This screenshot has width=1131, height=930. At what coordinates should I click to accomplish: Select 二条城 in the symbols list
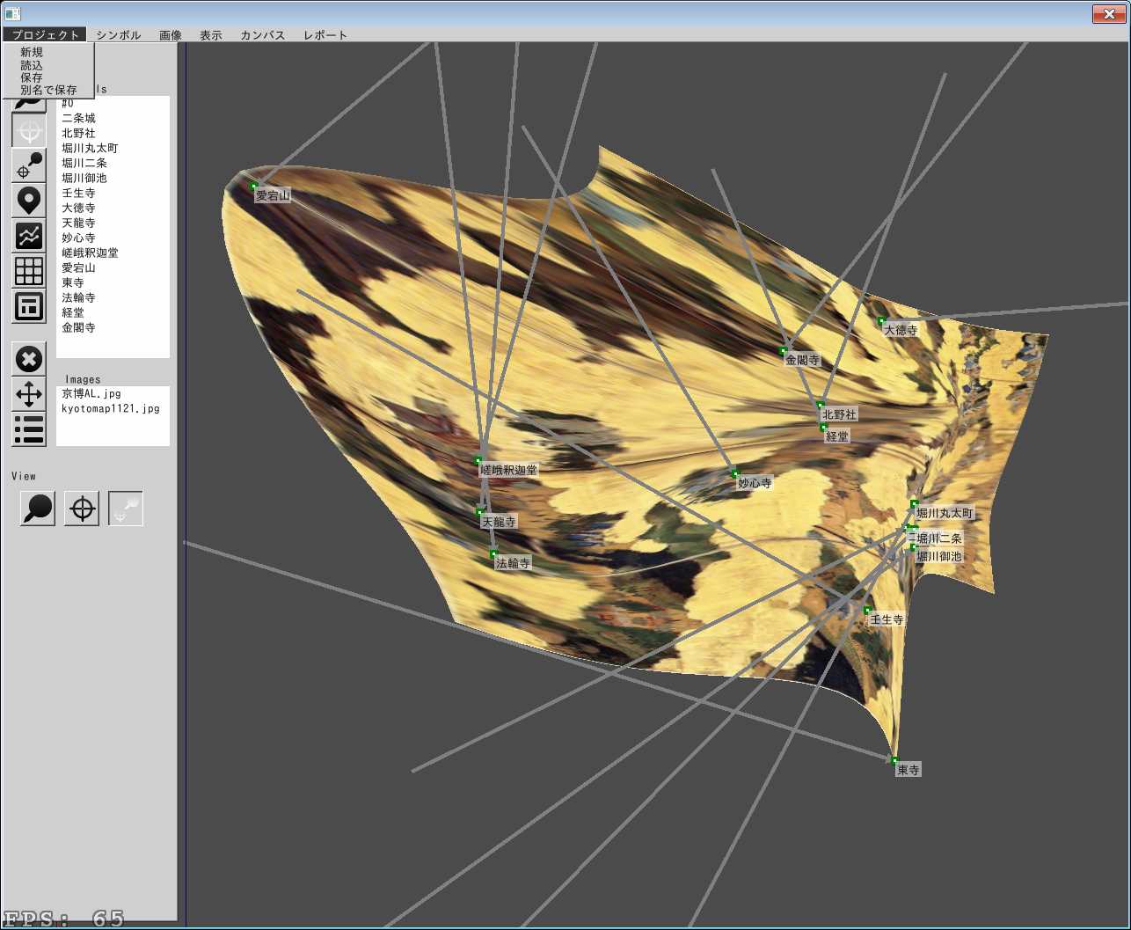point(78,118)
